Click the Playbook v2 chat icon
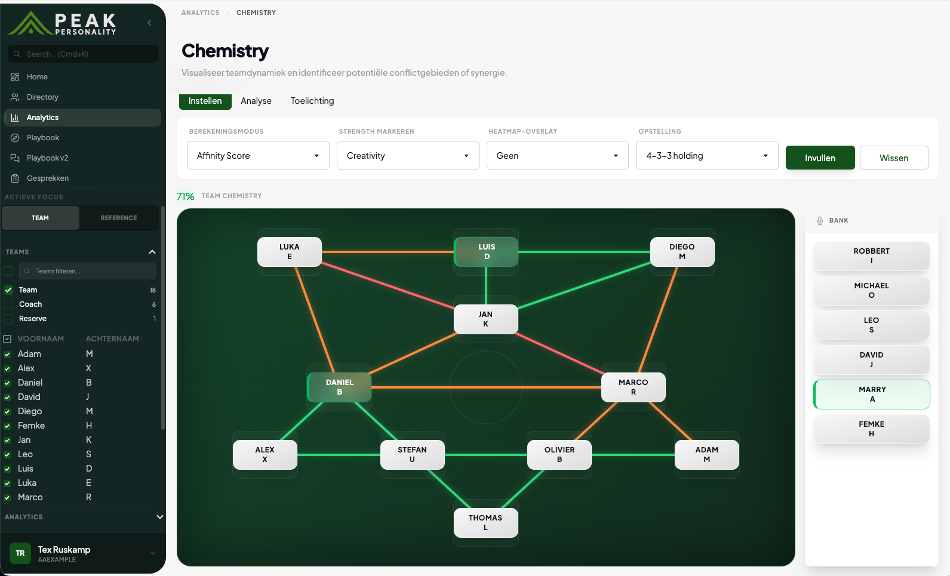950x576 pixels. click(15, 158)
